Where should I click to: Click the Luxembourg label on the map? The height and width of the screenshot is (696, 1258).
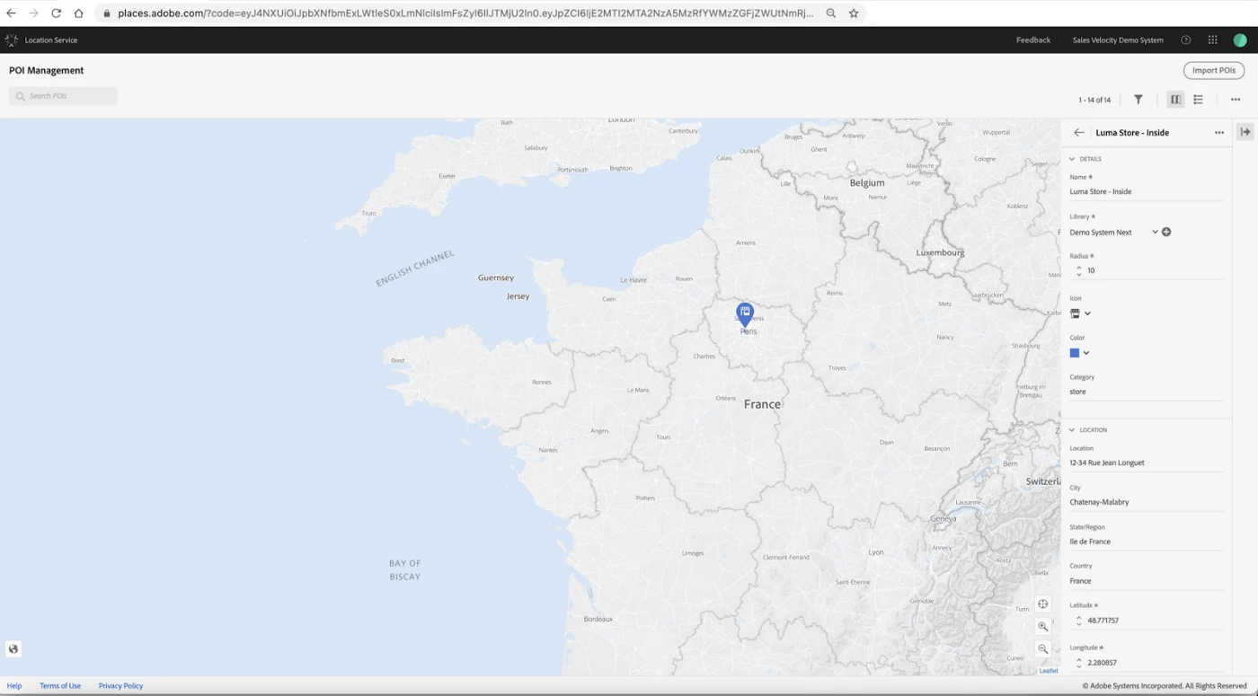(x=940, y=252)
